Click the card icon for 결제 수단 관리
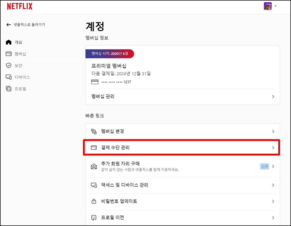The image size is (291, 226). (94, 148)
